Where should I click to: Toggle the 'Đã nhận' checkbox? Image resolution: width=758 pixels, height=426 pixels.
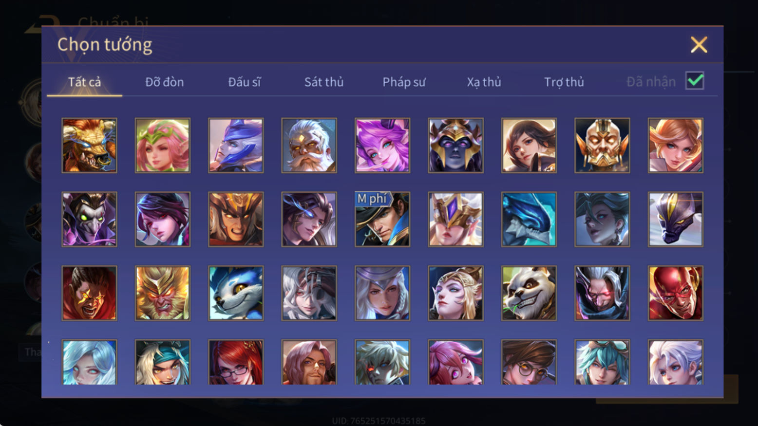pos(695,81)
